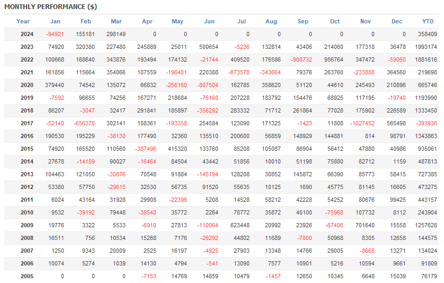Viewport: 444px width, 283px height.
Task: Click the -7153 April 2005 loss
Action: (x=149, y=276)
